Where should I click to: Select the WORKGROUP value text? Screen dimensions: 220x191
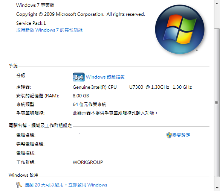(88, 162)
